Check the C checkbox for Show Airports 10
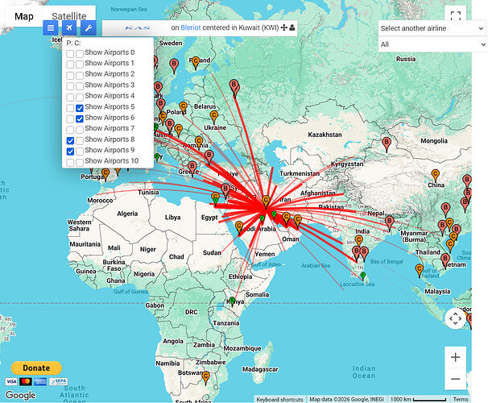Image resolution: width=488 pixels, height=403 pixels. (x=80, y=162)
